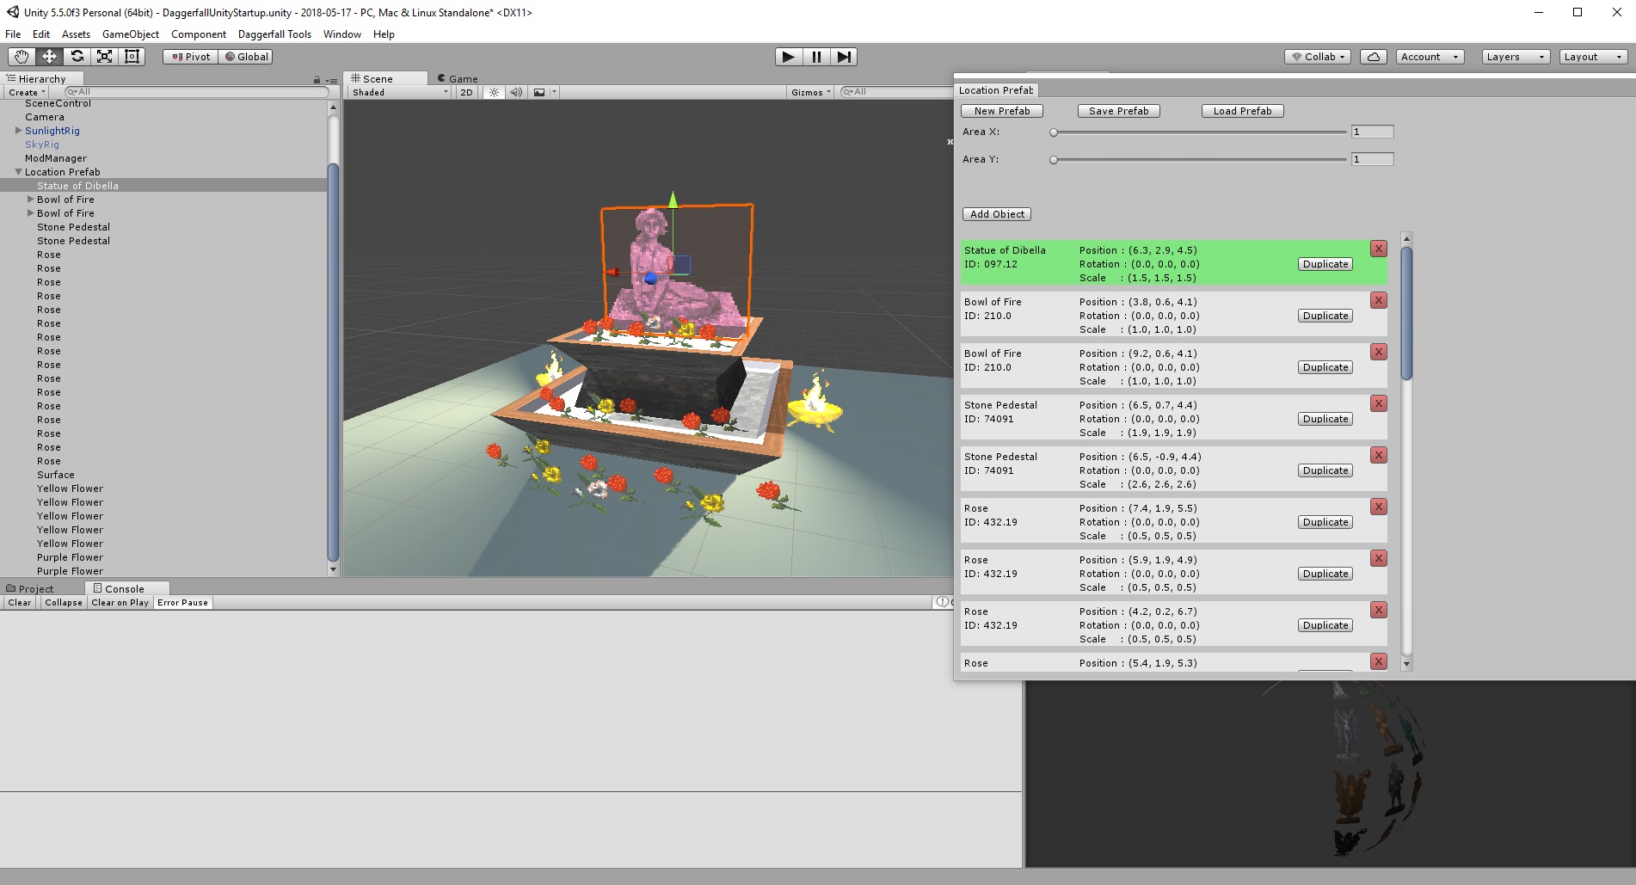Image resolution: width=1636 pixels, height=885 pixels.
Task: Select the Rotate tool in toolbar
Action: point(77,57)
